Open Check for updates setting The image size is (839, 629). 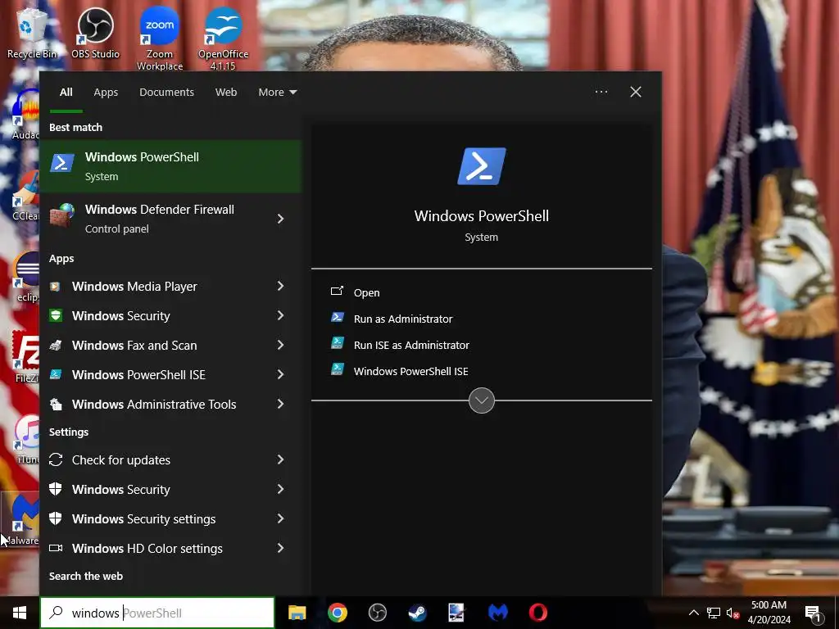(170, 460)
